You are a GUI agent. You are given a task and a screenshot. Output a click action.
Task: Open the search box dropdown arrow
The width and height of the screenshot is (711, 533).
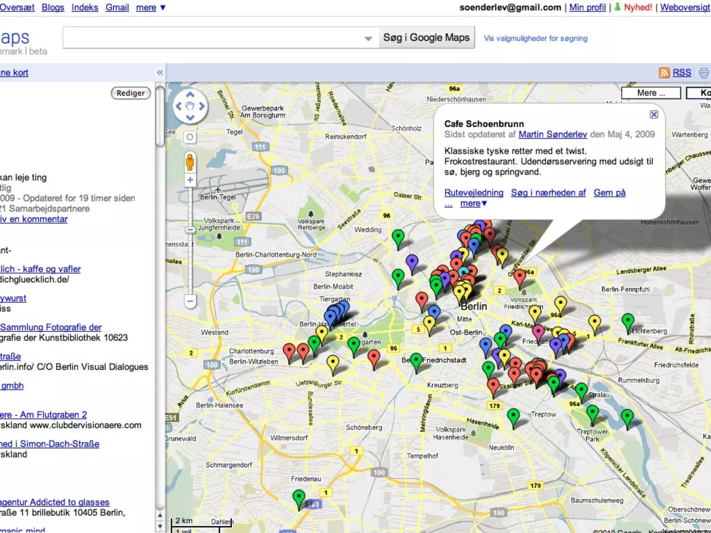pos(368,38)
